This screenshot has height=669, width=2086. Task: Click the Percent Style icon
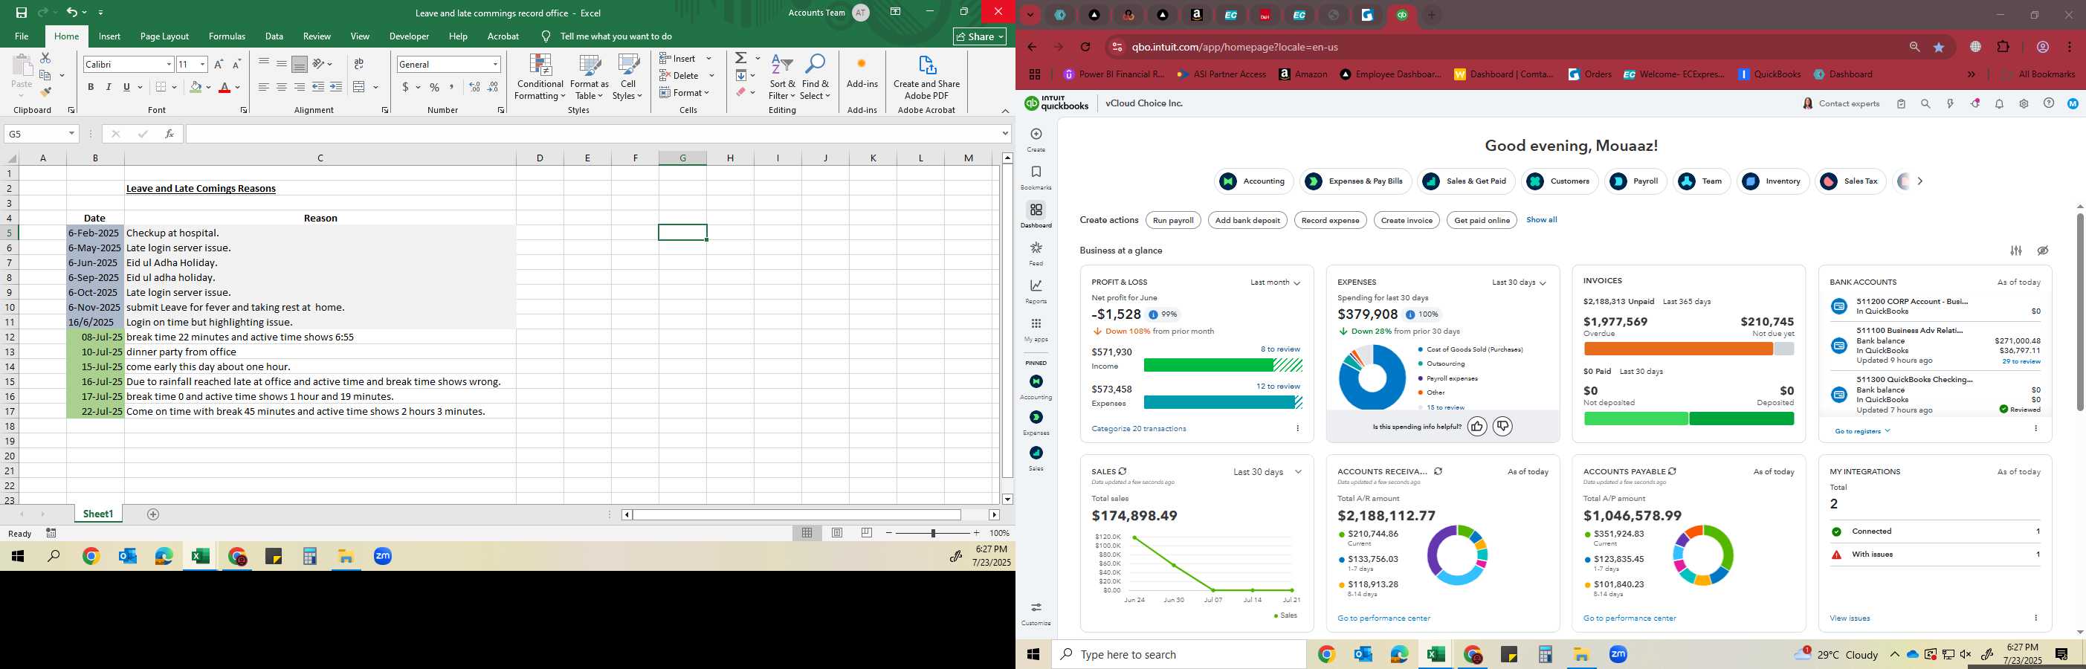(x=435, y=88)
